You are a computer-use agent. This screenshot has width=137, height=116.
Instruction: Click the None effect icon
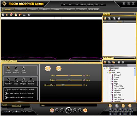pos(110,70)
